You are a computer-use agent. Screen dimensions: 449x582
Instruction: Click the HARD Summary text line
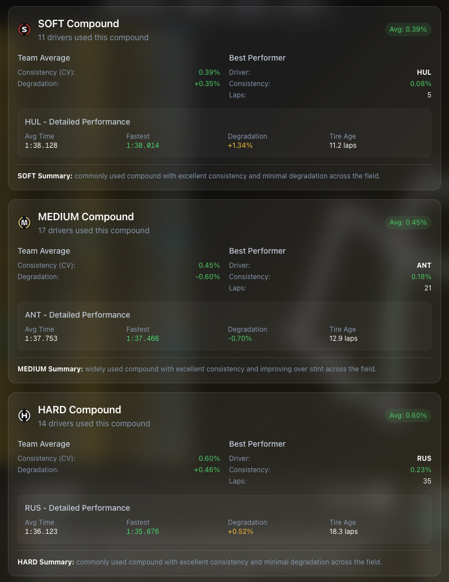tap(200, 562)
